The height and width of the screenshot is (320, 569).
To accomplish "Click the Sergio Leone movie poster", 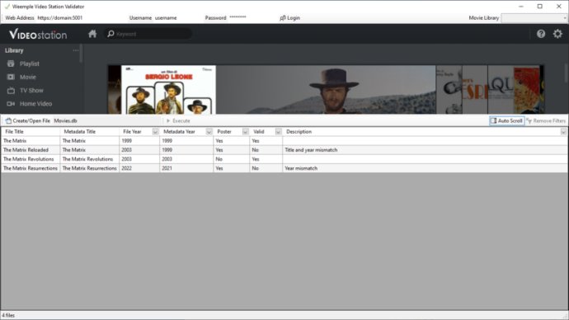I will 168,90.
